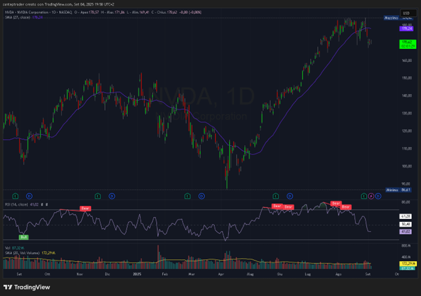Open the USD currency selector
The width and height of the screenshot is (421, 296).
[x=408, y=13]
